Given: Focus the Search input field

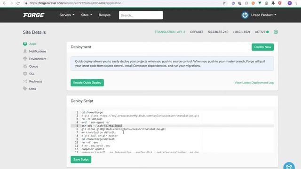Looking at the screenshot, I should 141,15.
